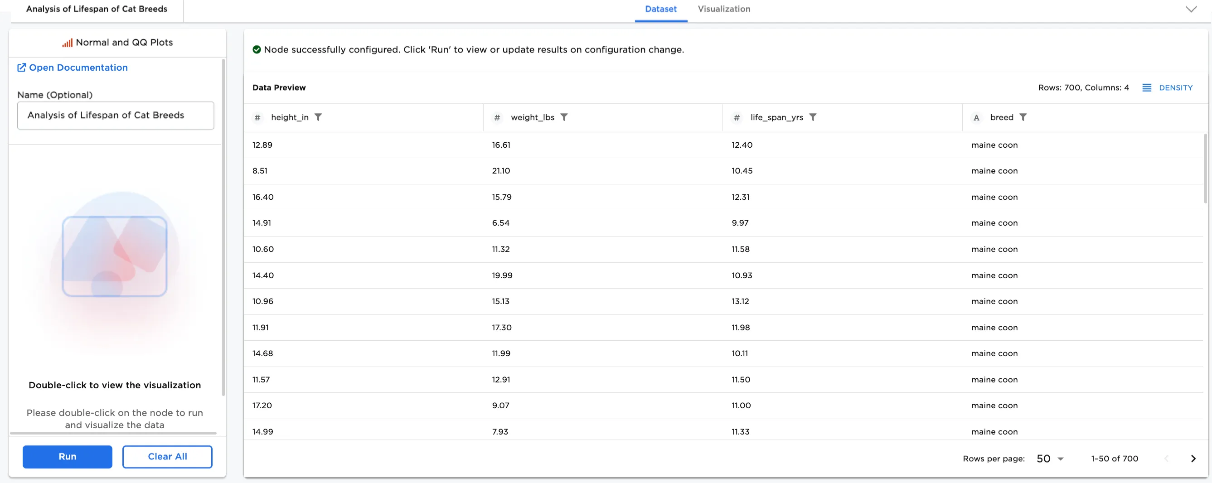This screenshot has width=1212, height=483.
Task: Click the height_in column filter icon
Action: point(318,117)
